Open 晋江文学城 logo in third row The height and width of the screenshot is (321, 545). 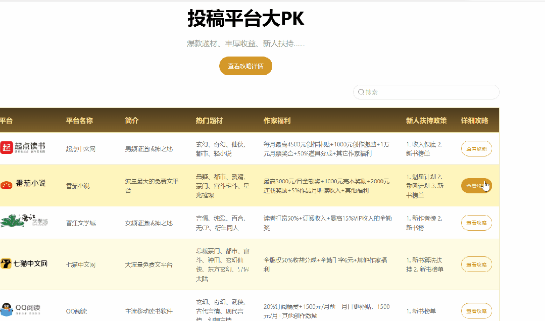pyautogui.click(x=24, y=221)
